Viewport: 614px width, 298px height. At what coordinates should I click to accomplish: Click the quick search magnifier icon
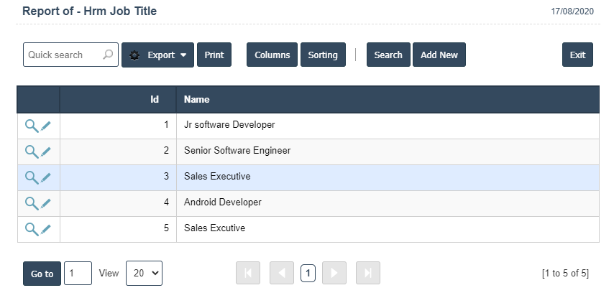click(108, 55)
